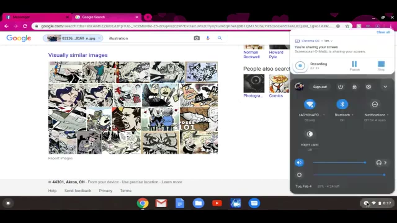
Task: Toggle the Wi-Fi button
Action: (310, 104)
